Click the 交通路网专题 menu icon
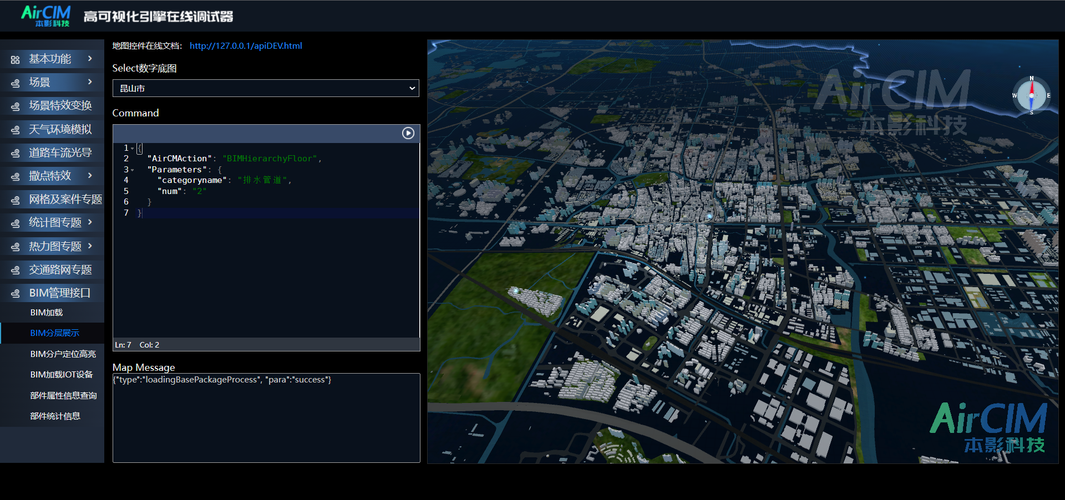 tap(16, 270)
